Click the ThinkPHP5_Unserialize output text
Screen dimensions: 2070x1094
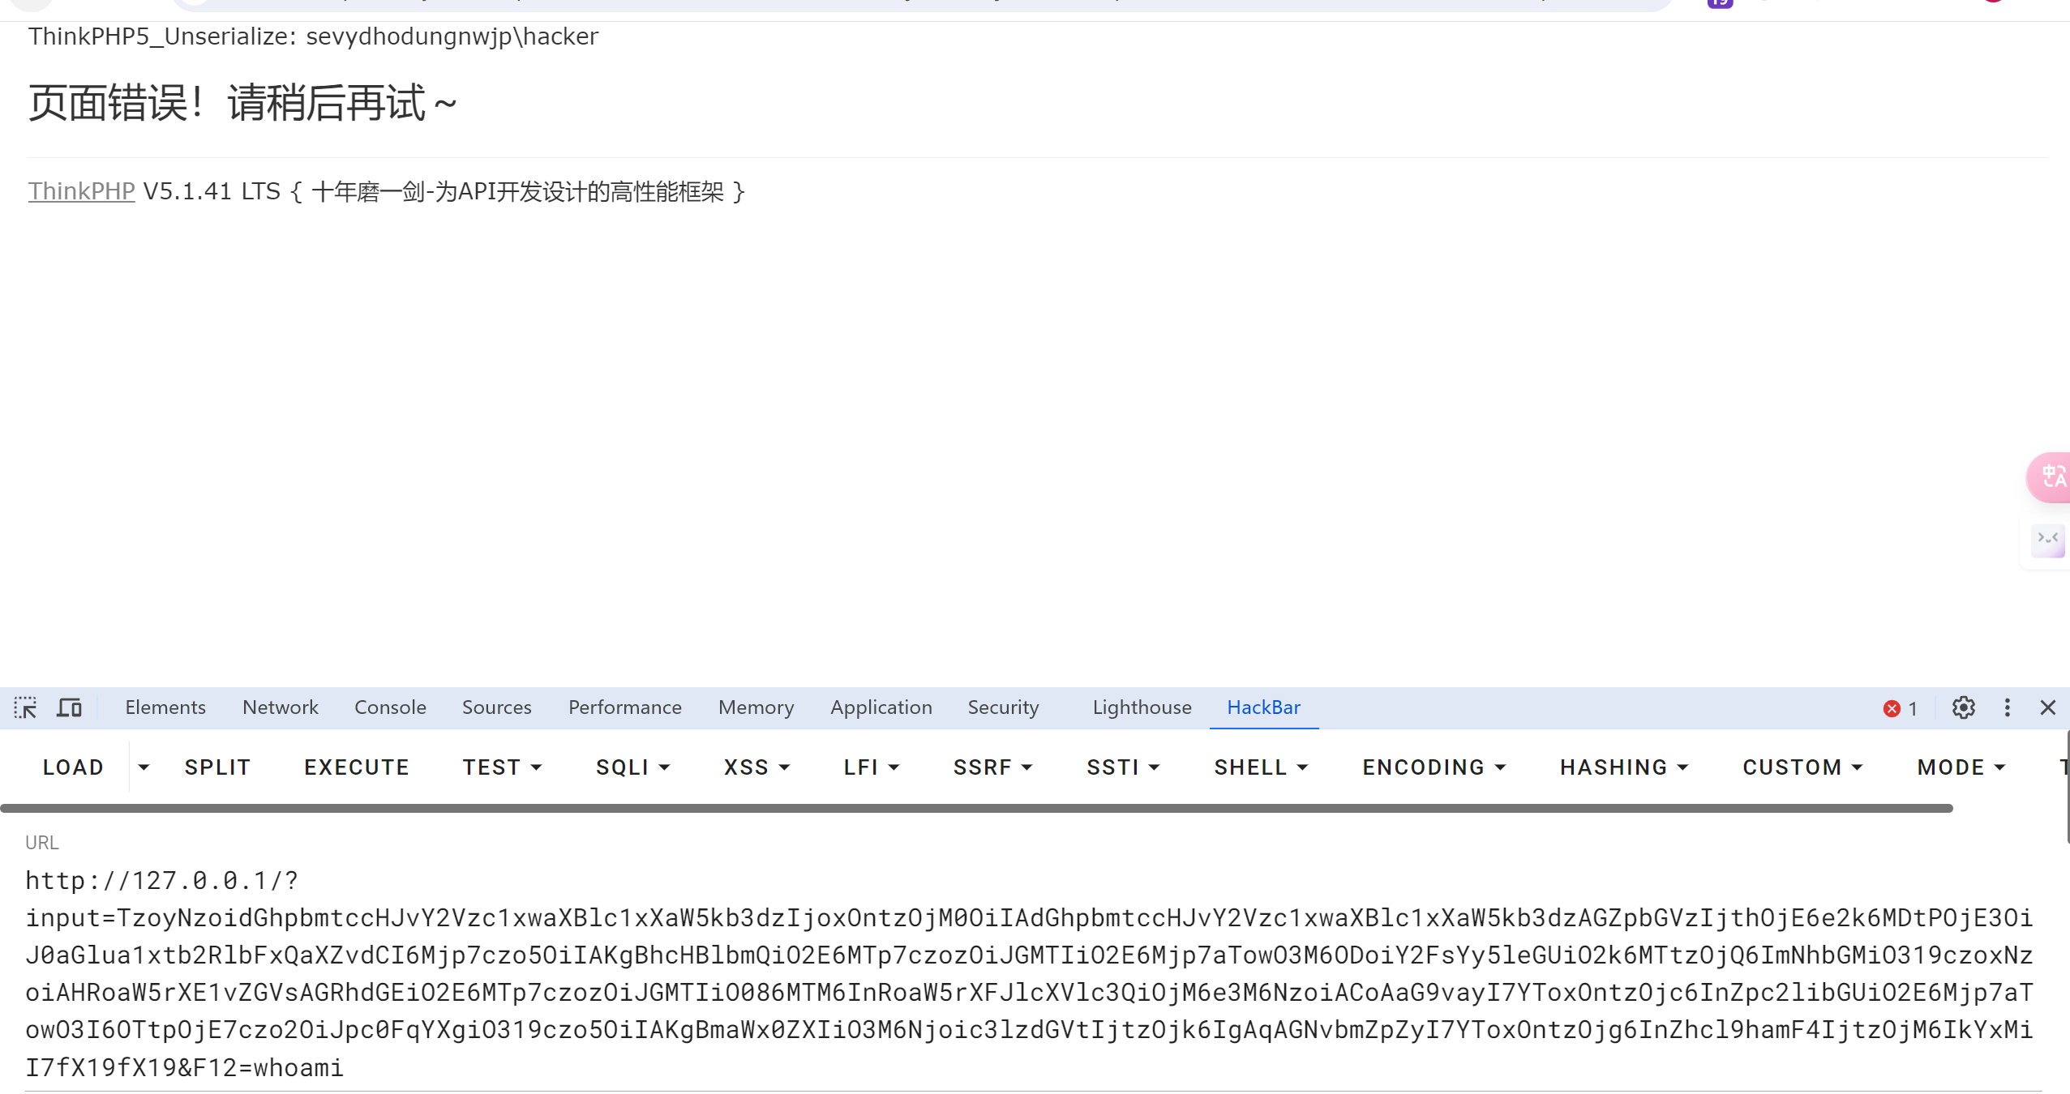(x=313, y=36)
